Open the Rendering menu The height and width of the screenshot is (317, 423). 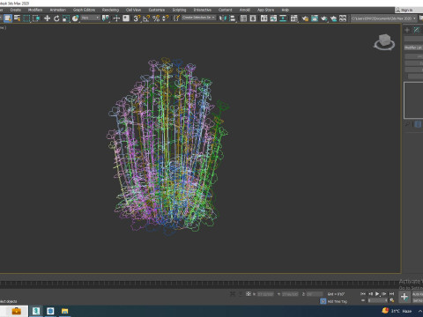click(x=110, y=10)
